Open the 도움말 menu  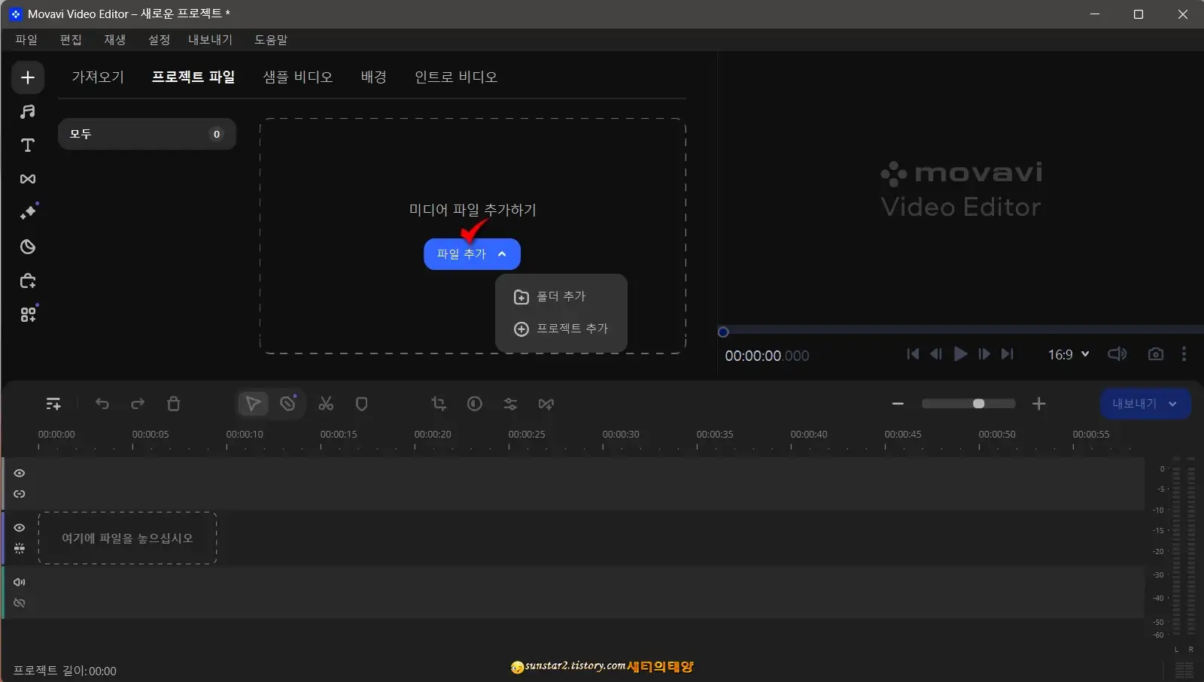(271, 40)
